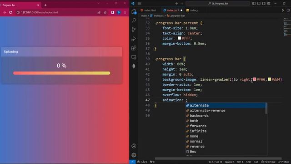The height and width of the screenshot is (164, 291).
Task: Open the Source Control view
Action: tap(134, 30)
